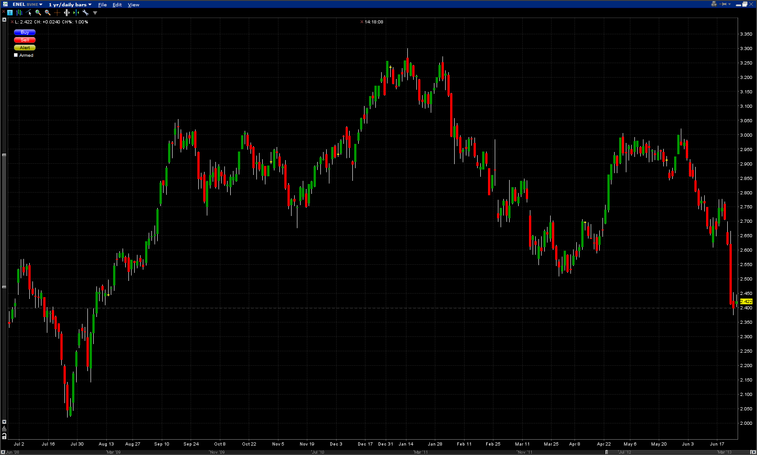The height and width of the screenshot is (455, 757).
Task: Click the zoom out magnifier
Action: point(48,13)
